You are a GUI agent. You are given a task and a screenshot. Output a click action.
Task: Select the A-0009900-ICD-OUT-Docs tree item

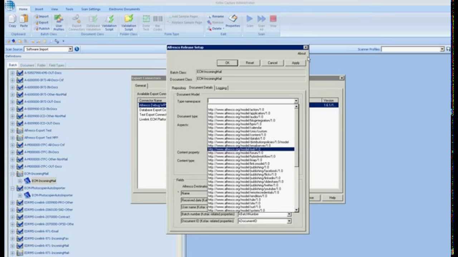click(x=42, y=124)
